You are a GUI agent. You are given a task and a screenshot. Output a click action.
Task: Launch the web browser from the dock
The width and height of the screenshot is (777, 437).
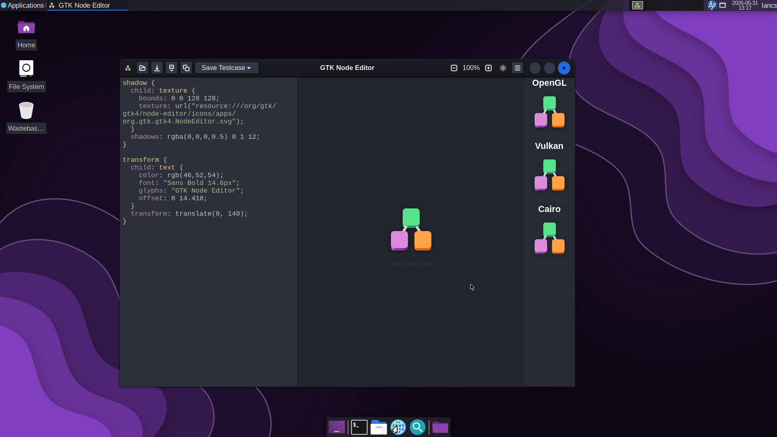(x=398, y=427)
